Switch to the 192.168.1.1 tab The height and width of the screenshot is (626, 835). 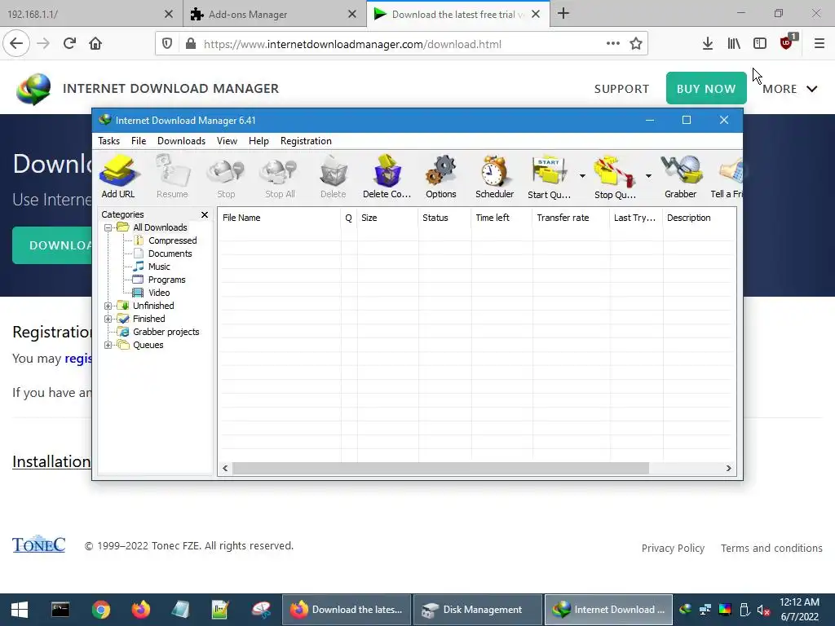(x=85, y=15)
